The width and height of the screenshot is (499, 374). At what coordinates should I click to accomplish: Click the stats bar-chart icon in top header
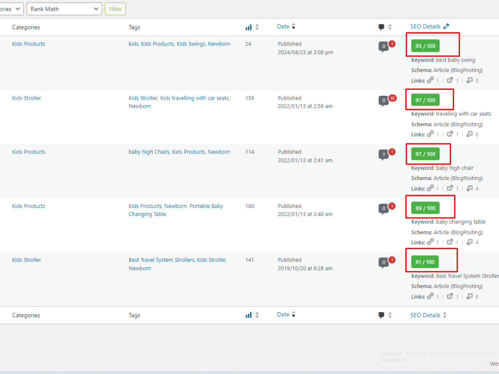click(249, 27)
